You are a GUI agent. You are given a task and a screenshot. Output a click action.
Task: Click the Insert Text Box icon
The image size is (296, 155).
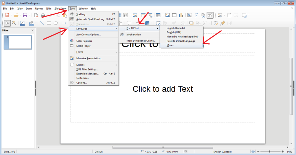coord(189,15)
